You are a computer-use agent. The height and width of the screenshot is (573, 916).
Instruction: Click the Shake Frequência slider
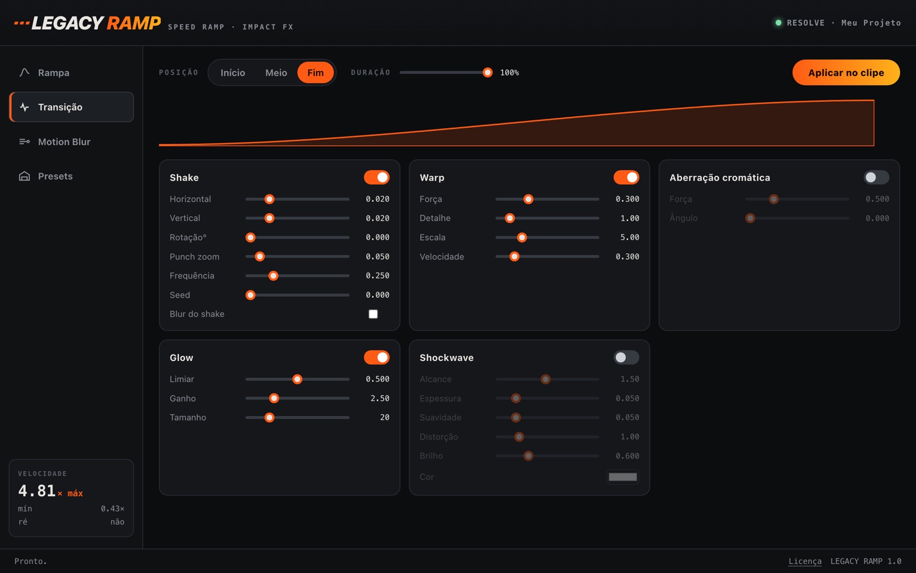297,276
